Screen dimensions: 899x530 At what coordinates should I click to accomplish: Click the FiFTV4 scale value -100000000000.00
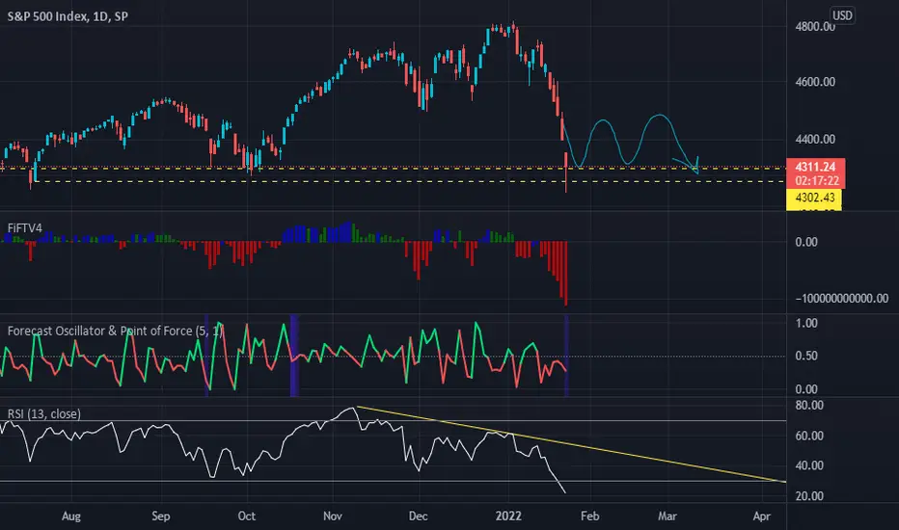click(842, 299)
